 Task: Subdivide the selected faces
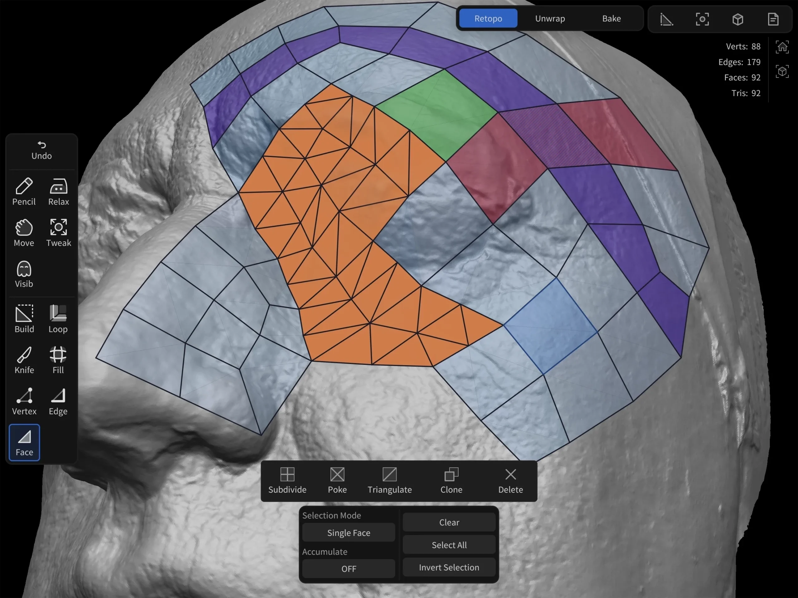coord(287,481)
